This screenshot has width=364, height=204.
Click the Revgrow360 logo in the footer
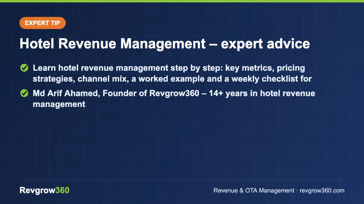tap(45, 190)
